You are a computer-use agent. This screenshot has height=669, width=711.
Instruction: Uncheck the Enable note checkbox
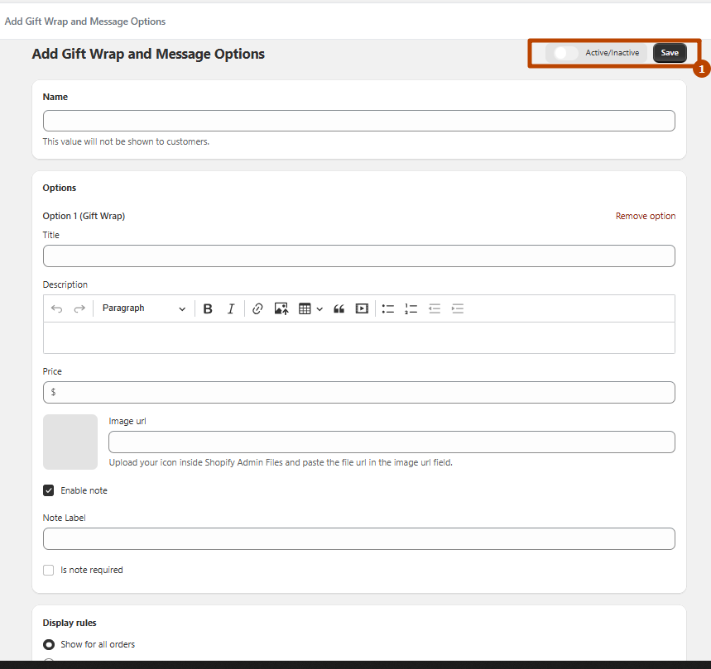pos(49,490)
